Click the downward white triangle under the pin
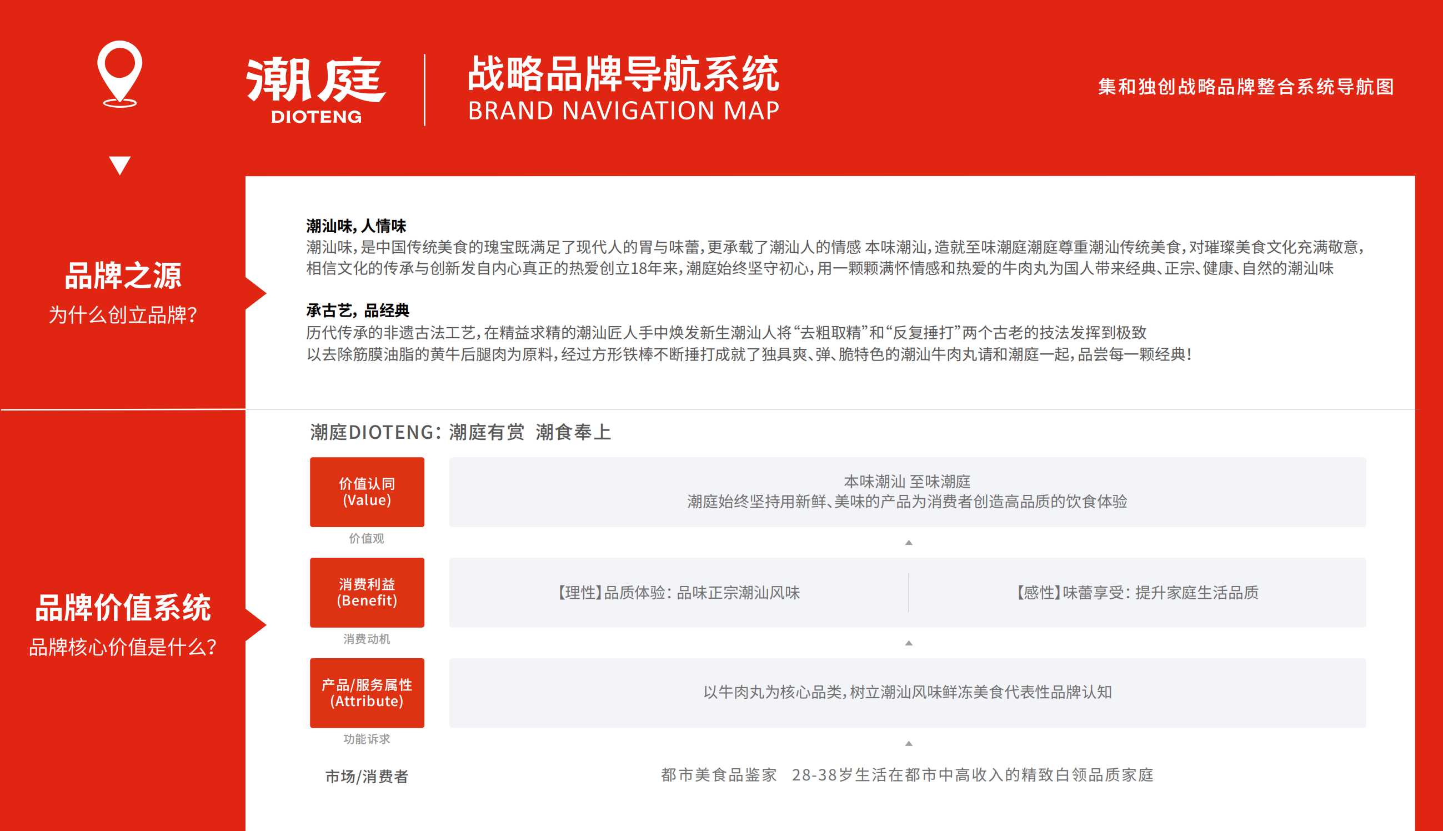1443x831 pixels. [120, 166]
